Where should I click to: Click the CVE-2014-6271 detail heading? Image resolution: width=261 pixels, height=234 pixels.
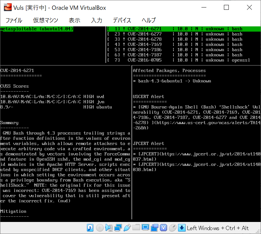coord(17,70)
